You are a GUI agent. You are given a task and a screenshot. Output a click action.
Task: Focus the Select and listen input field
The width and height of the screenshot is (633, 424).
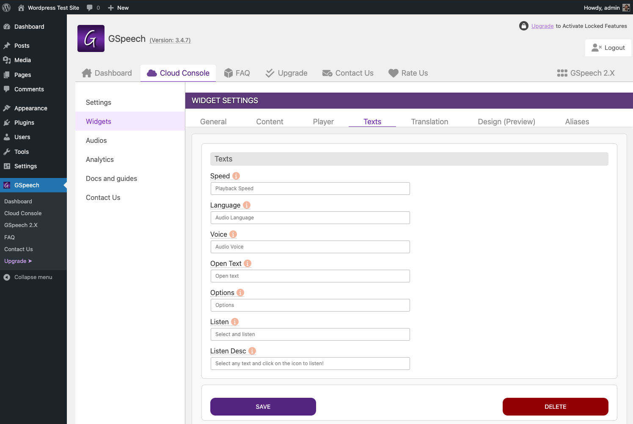(310, 334)
